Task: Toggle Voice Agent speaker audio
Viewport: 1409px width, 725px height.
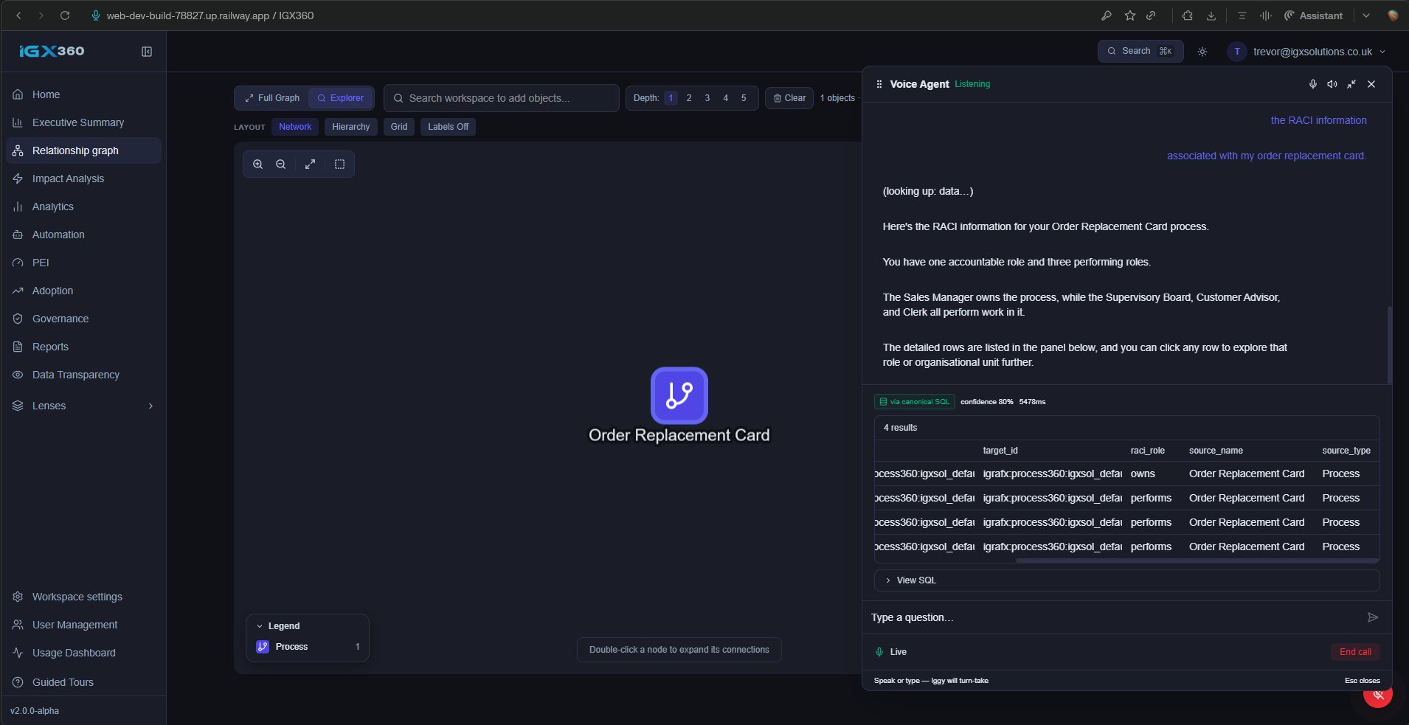Action: pos(1332,84)
